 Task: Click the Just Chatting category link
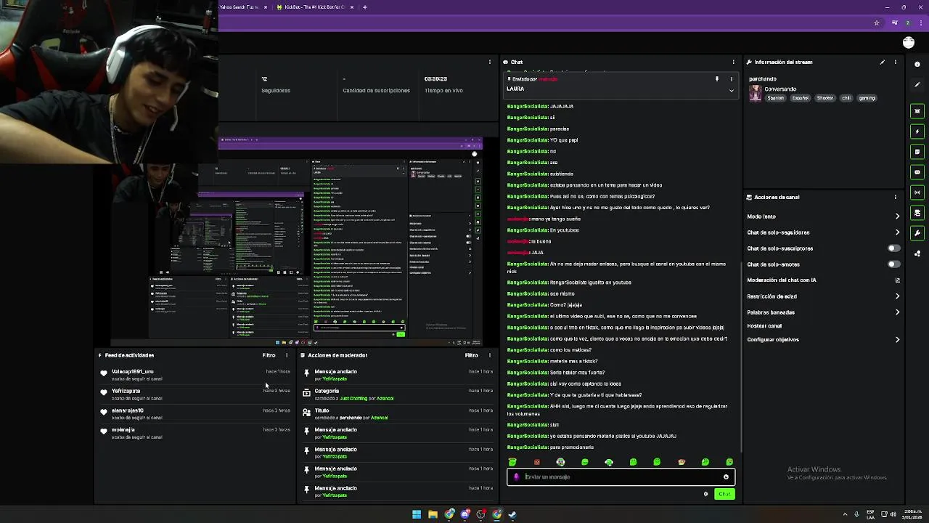[353, 399]
